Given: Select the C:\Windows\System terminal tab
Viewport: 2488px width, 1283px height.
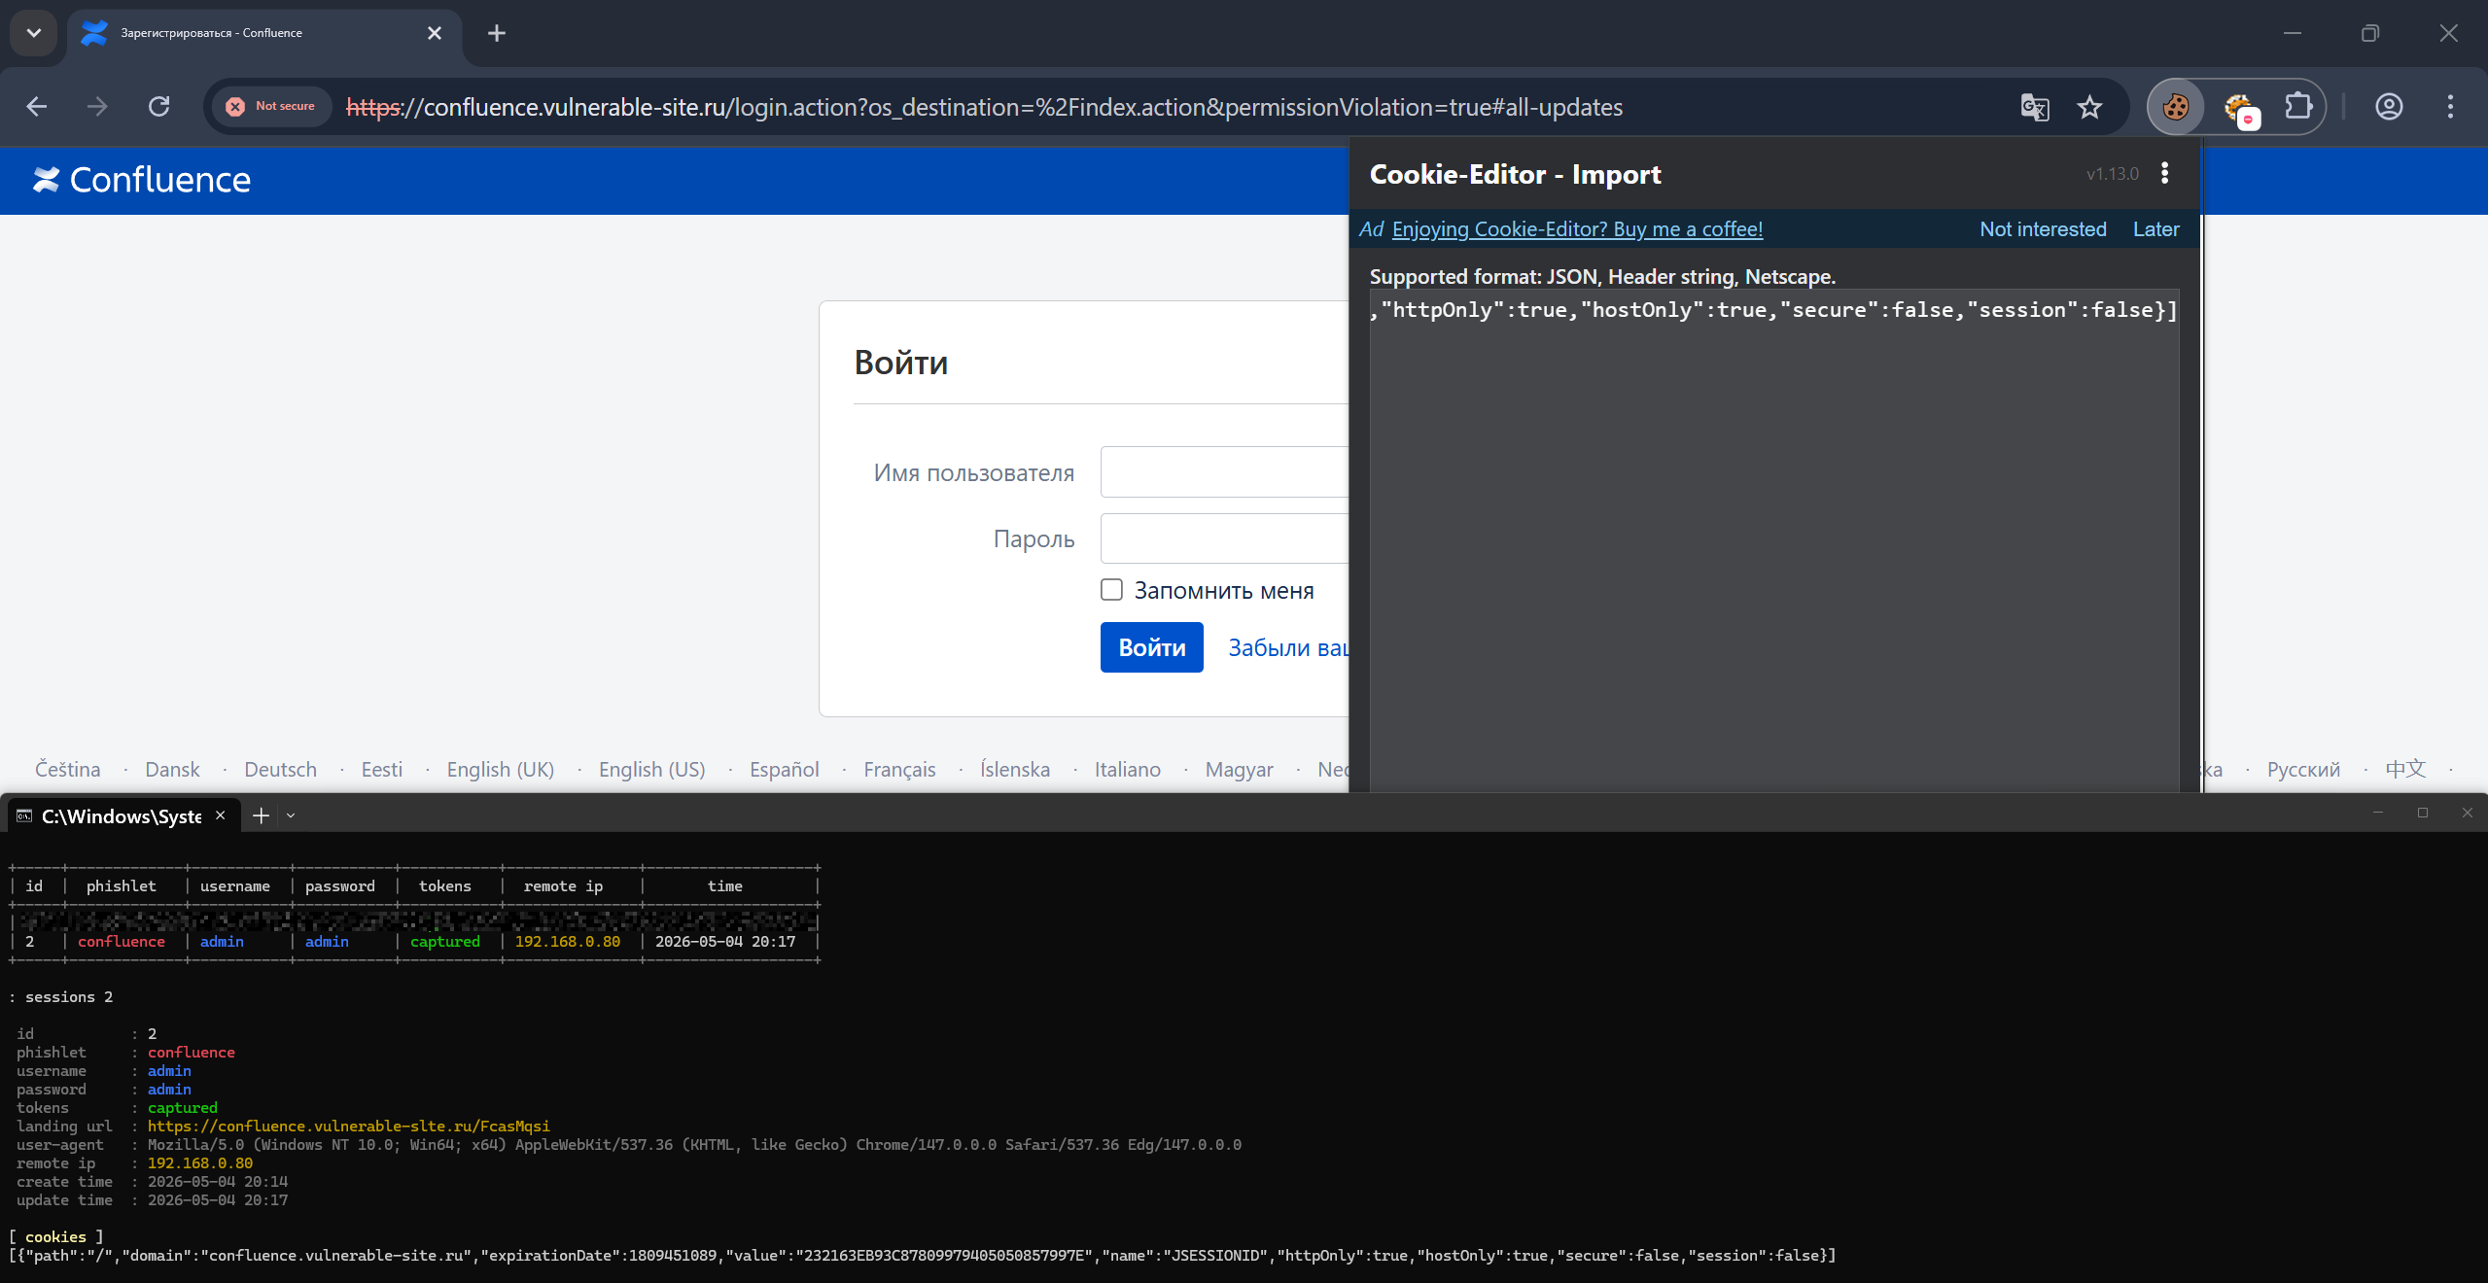Looking at the screenshot, I should [122, 815].
